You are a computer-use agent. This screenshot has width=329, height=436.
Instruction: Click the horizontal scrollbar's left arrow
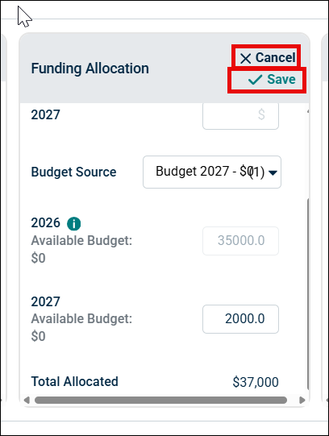pyautogui.click(x=27, y=400)
